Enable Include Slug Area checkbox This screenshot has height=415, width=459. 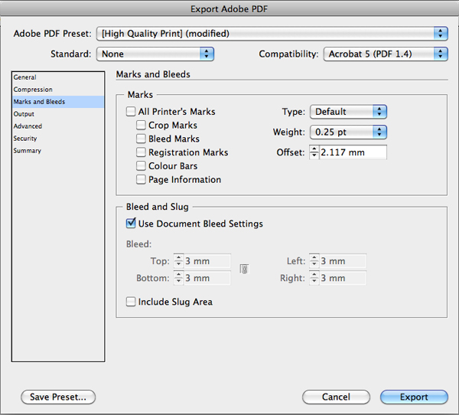[x=131, y=302]
